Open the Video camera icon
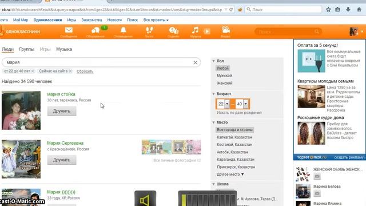Image resolution: width=366 pixels, height=206 pixels. click(225, 30)
